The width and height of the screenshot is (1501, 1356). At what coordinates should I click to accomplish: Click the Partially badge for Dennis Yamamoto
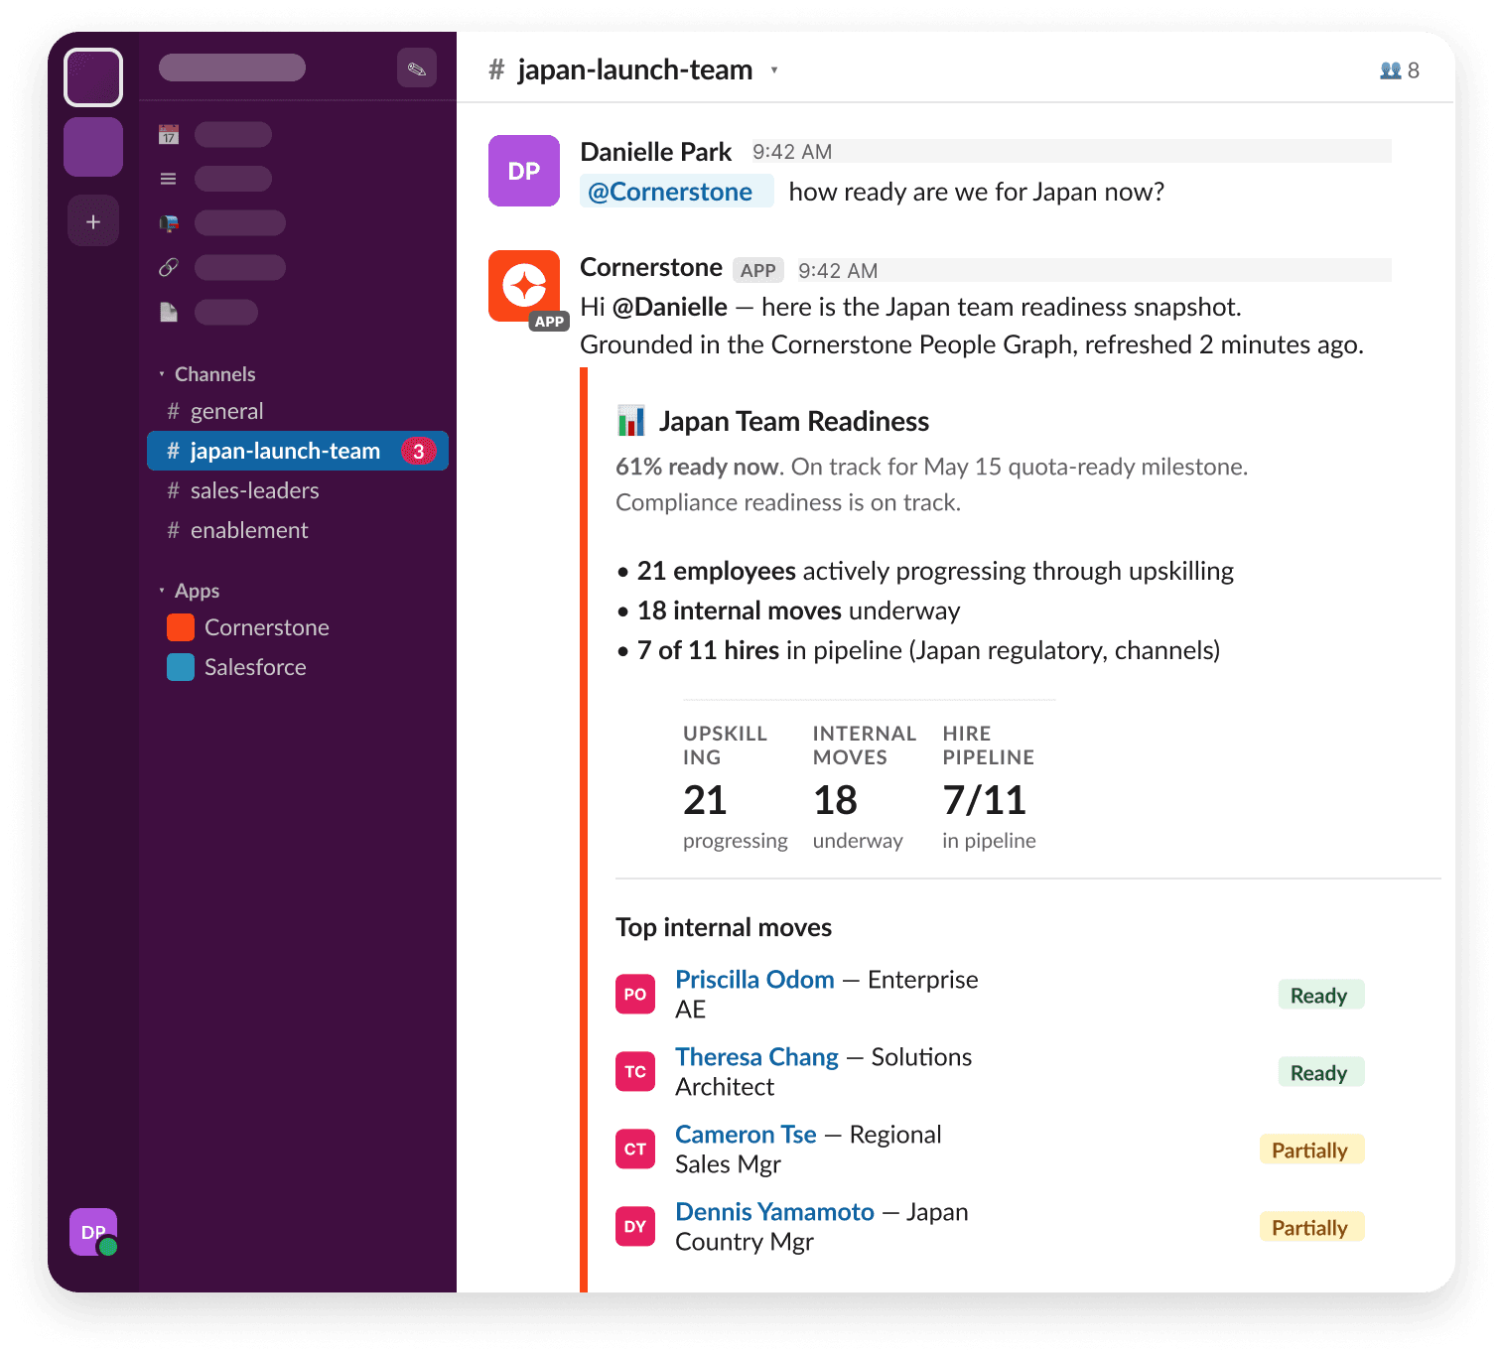pyautogui.click(x=1311, y=1227)
